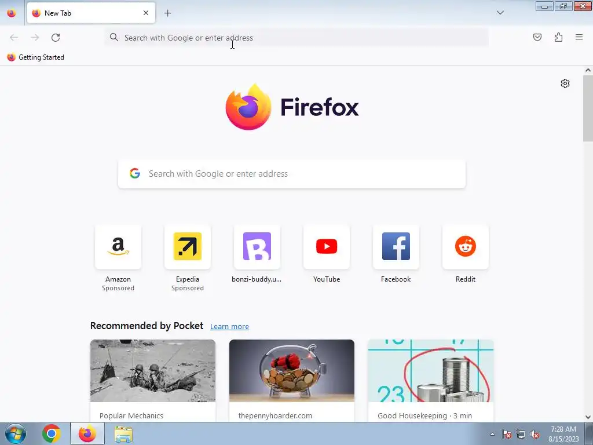This screenshot has width=593, height=445.
Task: Click the vertical scrollbar thumb
Action: pyautogui.click(x=588, y=108)
